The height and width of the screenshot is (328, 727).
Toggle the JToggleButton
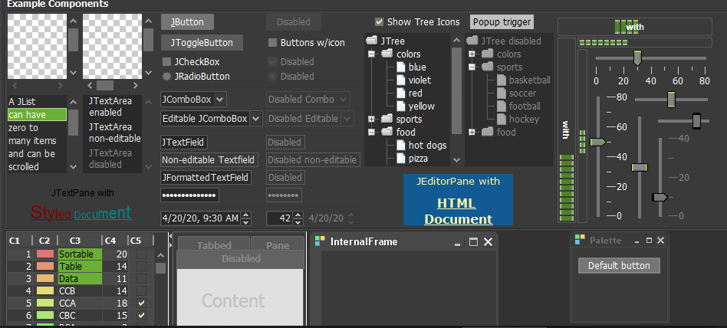pos(202,43)
